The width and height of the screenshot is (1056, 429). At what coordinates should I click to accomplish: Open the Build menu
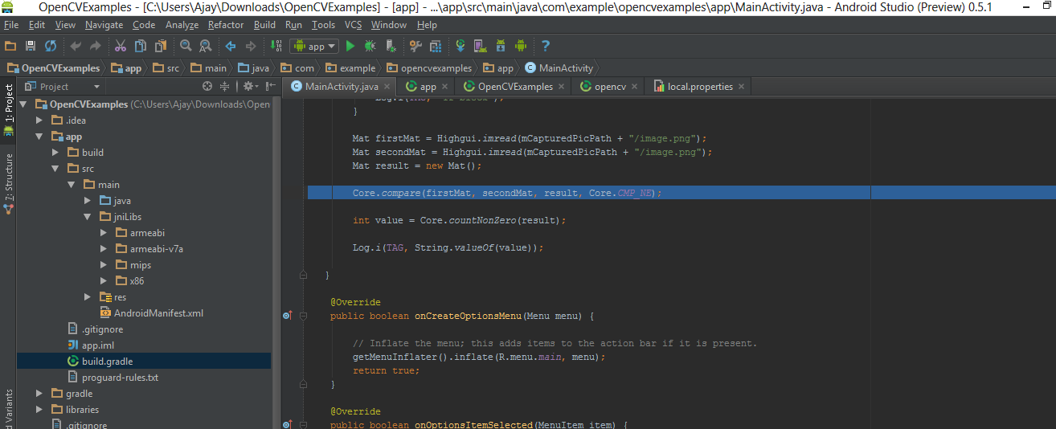(x=264, y=25)
